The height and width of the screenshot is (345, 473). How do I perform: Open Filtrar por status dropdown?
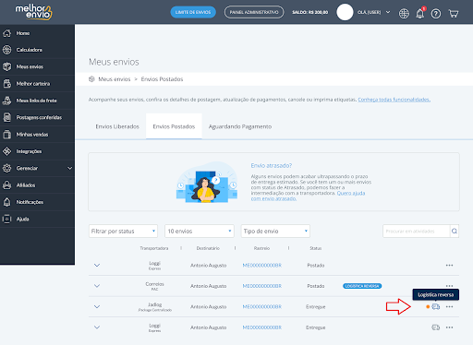pos(123,231)
